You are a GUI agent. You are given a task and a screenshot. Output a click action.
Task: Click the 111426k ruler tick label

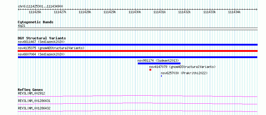click(35, 12)
